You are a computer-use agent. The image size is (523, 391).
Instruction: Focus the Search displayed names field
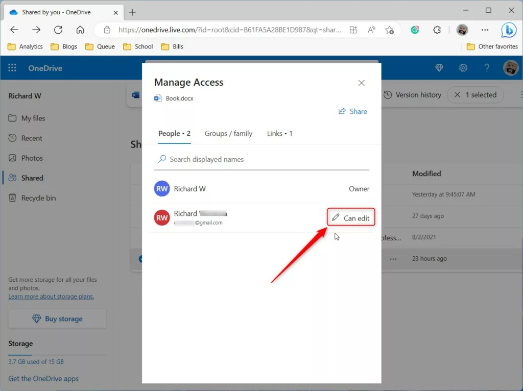point(261,159)
